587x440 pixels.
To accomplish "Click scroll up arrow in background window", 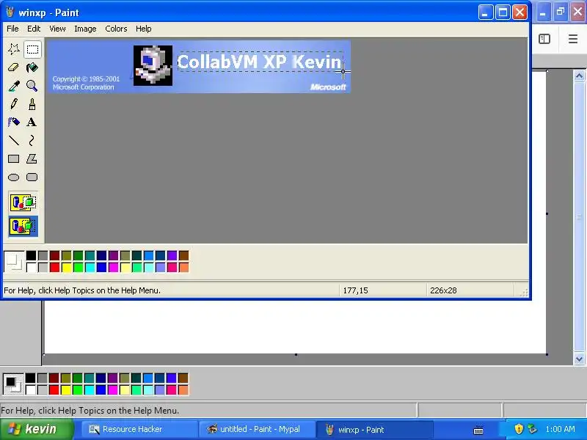I will point(579,76).
